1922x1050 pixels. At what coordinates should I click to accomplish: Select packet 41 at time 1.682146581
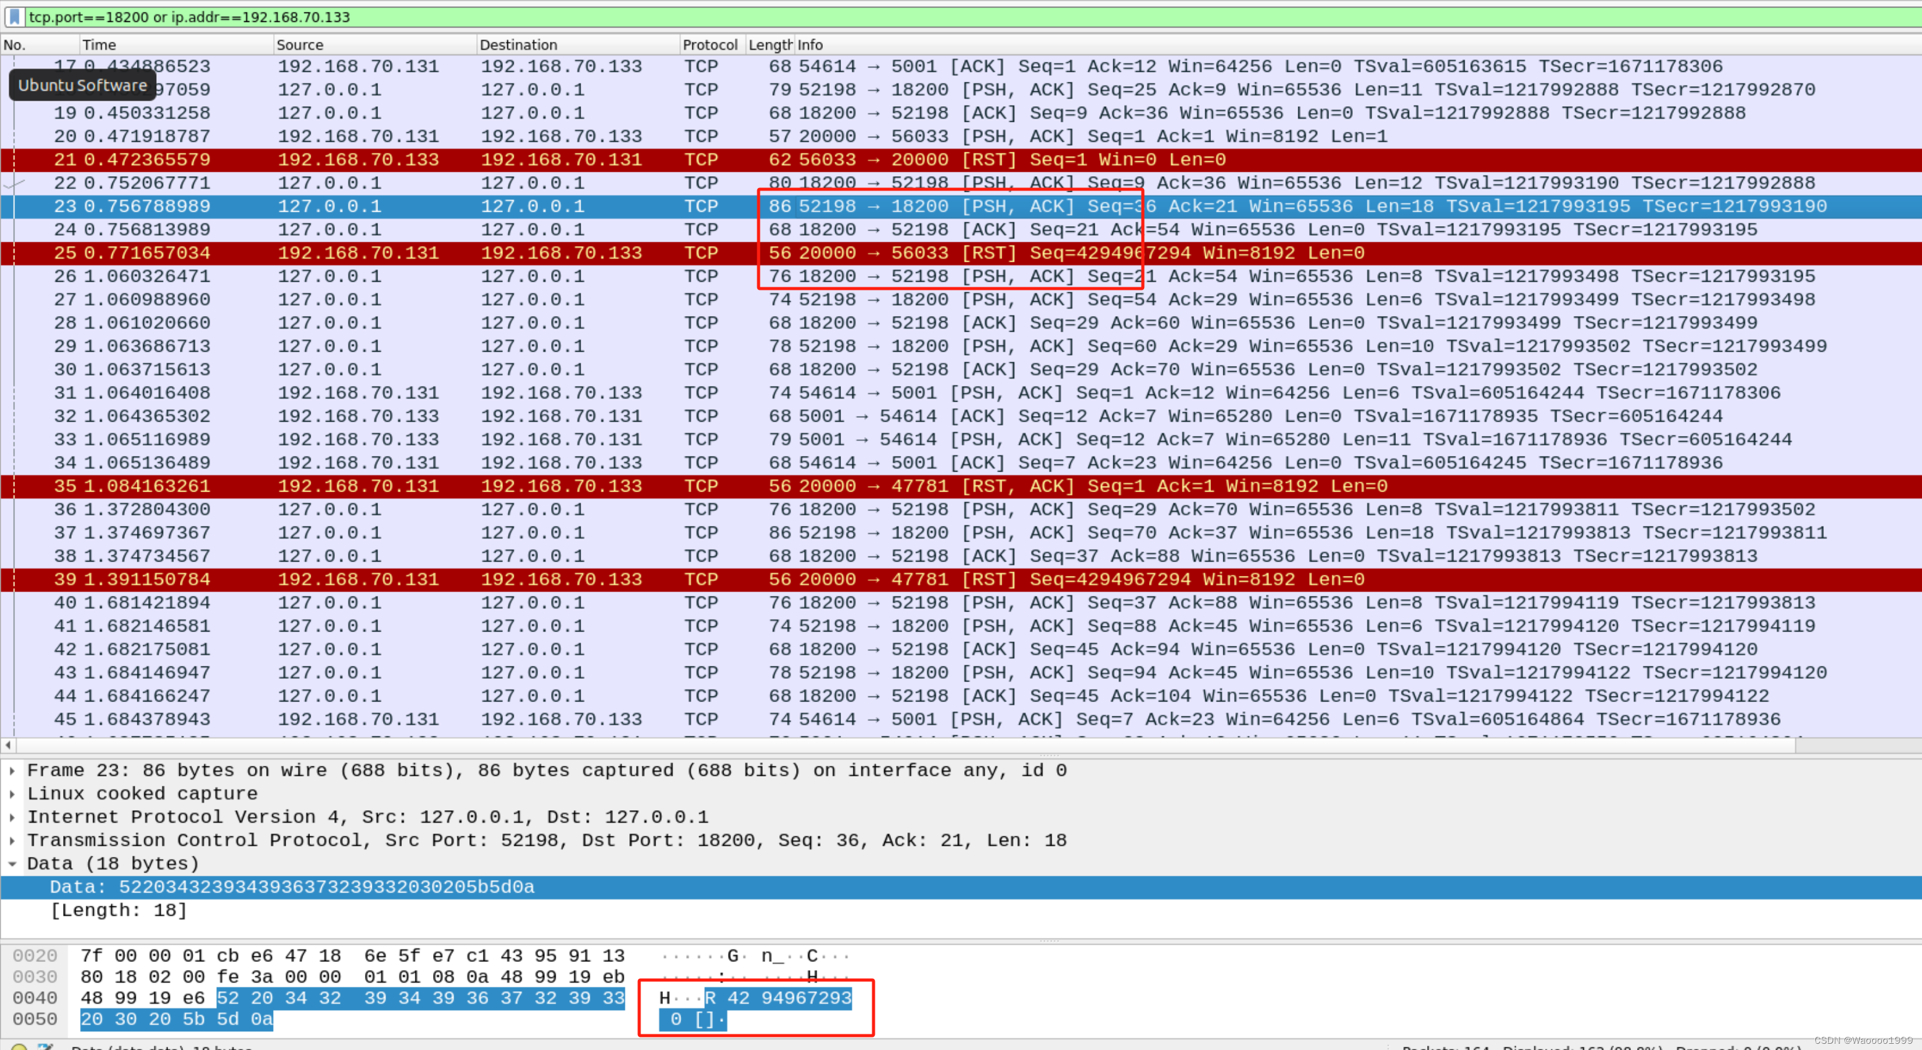tap(961, 626)
